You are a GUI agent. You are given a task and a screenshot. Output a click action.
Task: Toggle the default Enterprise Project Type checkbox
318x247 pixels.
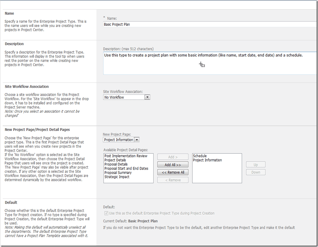click(x=106, y=213)
